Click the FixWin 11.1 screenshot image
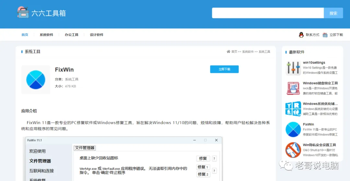 click(x=123, y=159)
